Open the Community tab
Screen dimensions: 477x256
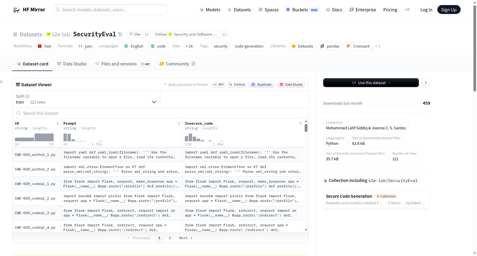click(x=177, y=64)
